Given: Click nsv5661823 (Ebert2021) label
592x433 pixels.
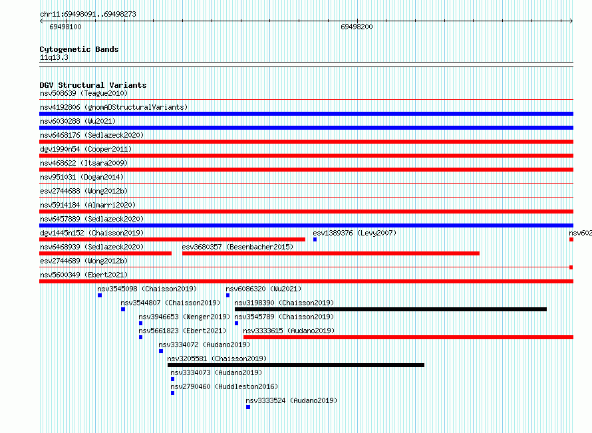Looking at the screenshot, I should [182, 331].
